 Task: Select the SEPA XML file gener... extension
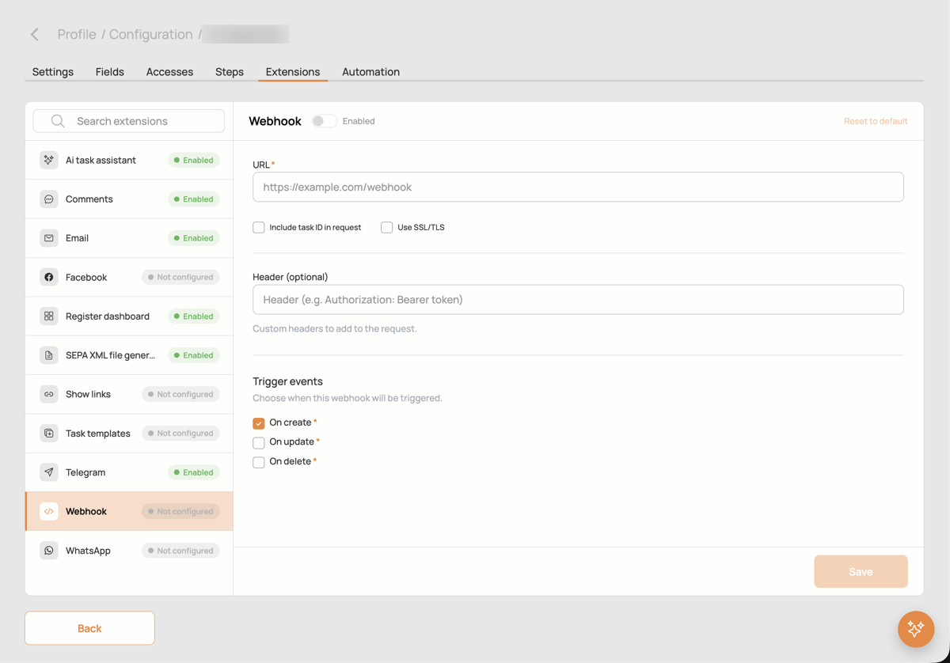click(x=129, y=355)
